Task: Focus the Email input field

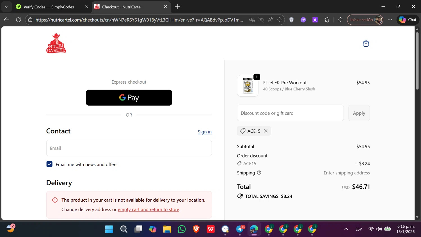Action: pos(129,148)
